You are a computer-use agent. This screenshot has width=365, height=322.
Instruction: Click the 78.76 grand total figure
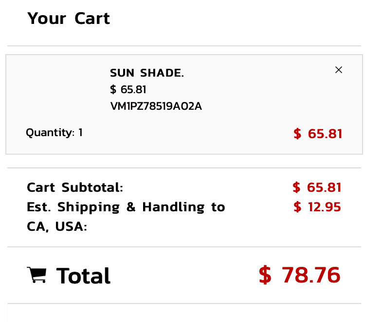click(310, 275)
